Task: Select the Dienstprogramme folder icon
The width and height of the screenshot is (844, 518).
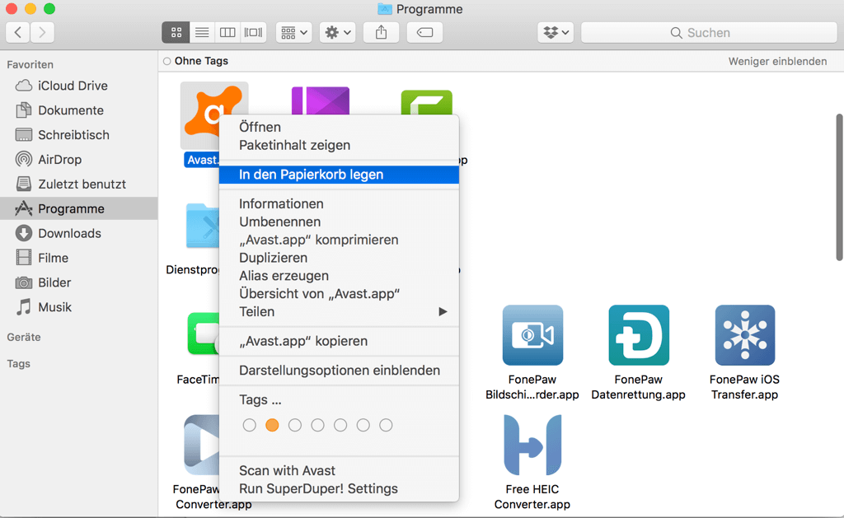Action: point(203,226)
